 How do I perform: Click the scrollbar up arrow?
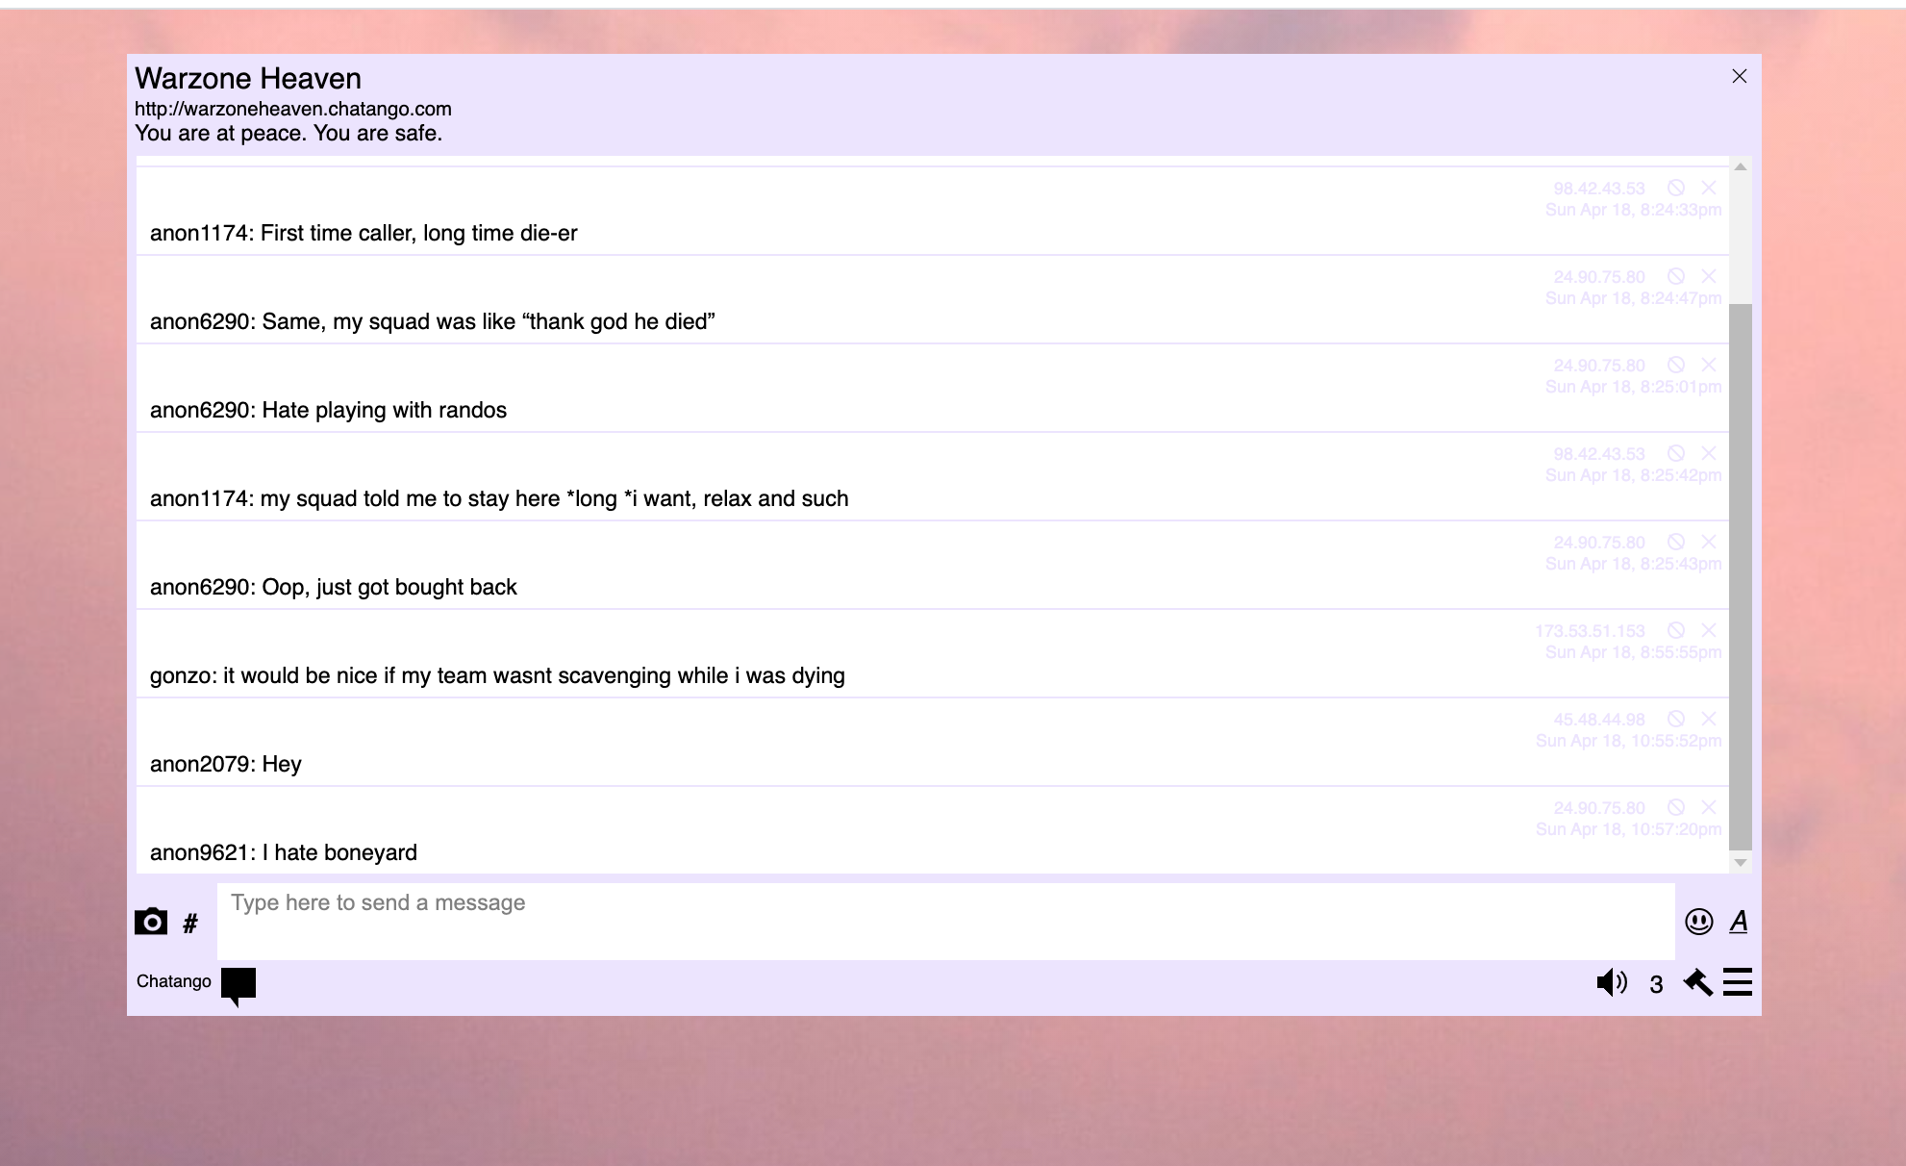pos(1740,167)
